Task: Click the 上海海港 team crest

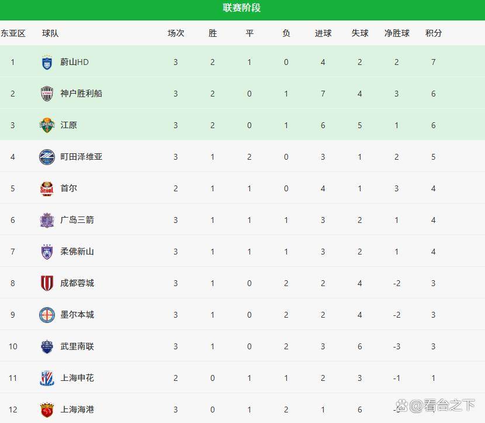Action: coord(47,410)
